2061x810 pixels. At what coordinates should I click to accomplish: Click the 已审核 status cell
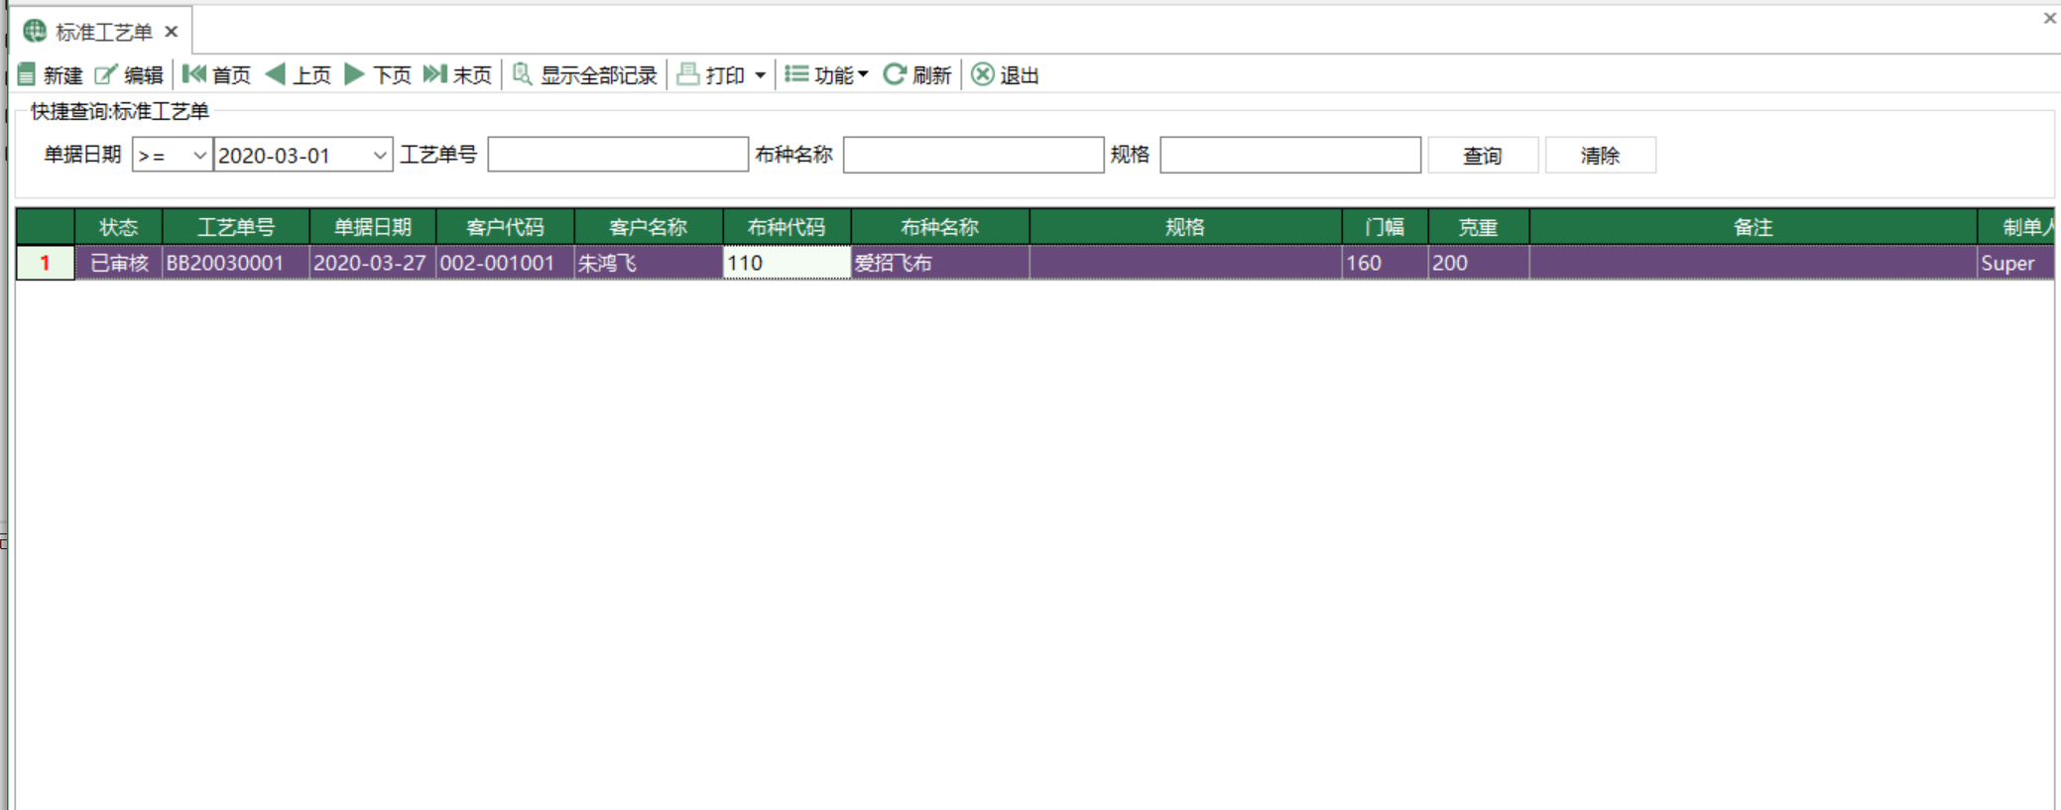click(x=119, y=263)
